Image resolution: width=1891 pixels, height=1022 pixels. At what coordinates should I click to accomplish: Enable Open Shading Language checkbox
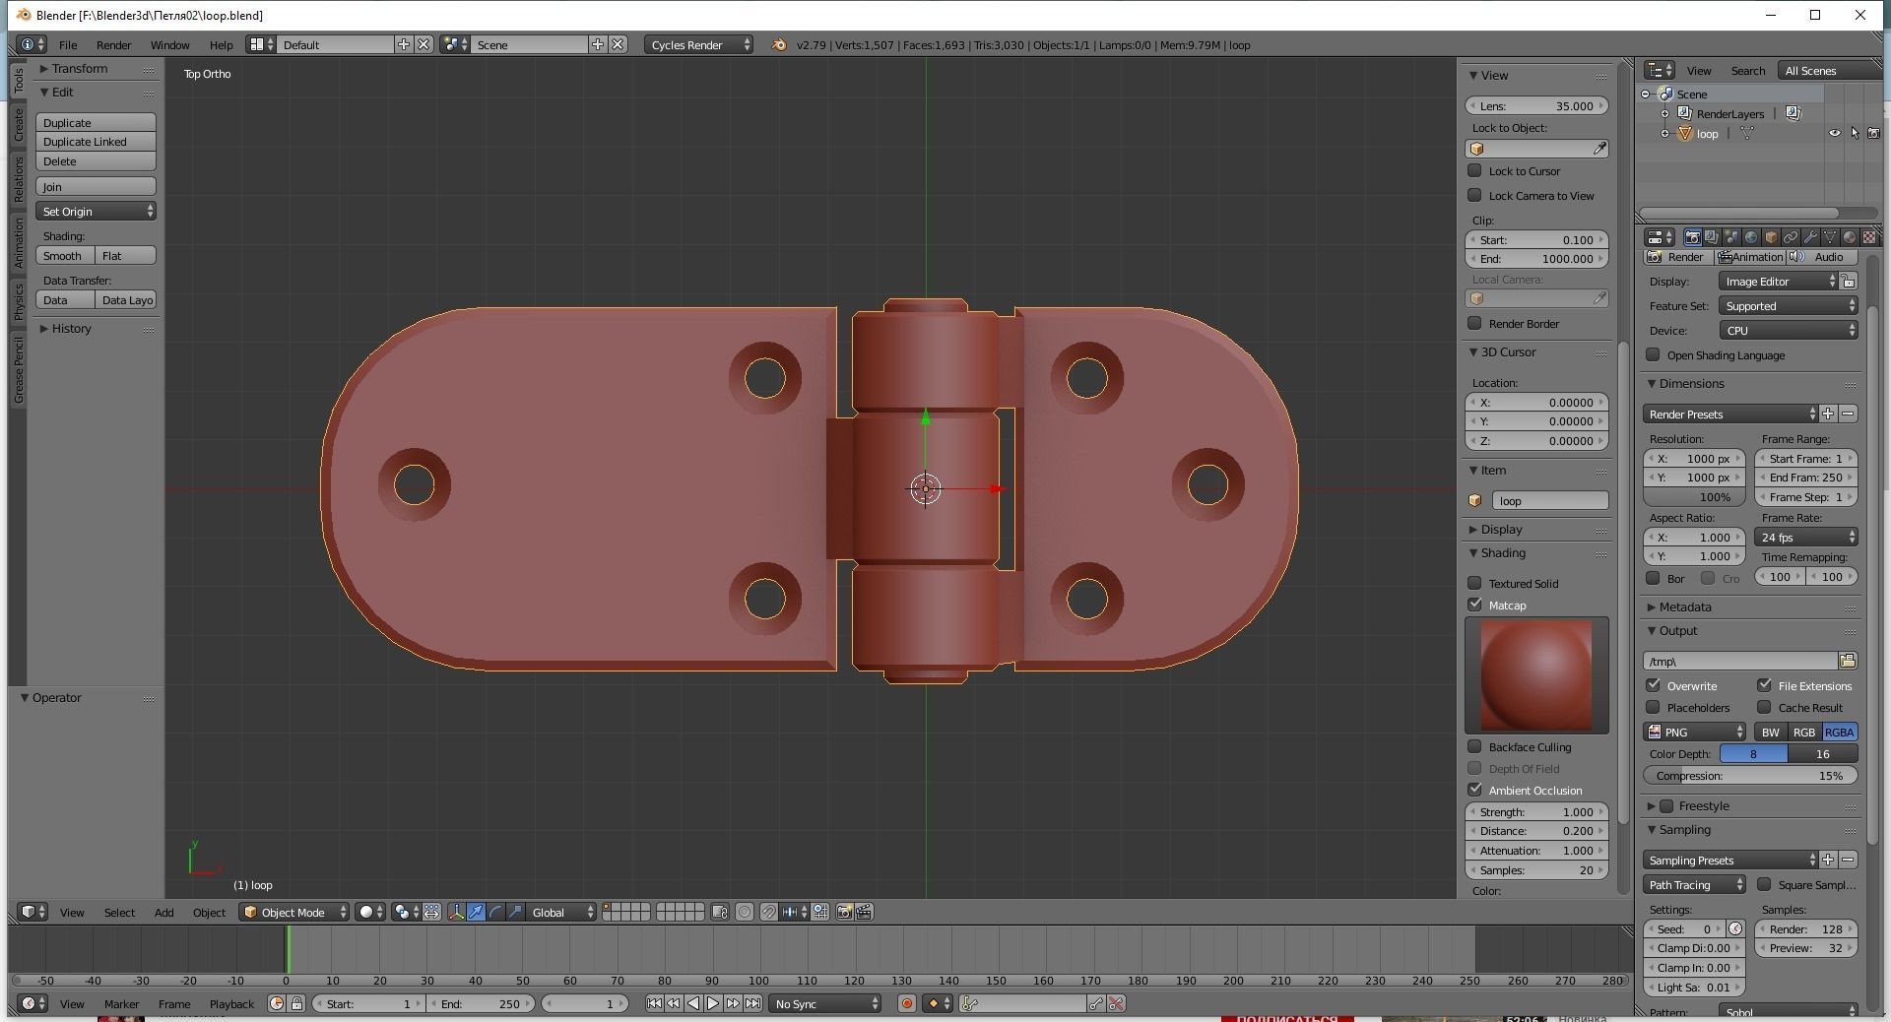click(1653, 354)
